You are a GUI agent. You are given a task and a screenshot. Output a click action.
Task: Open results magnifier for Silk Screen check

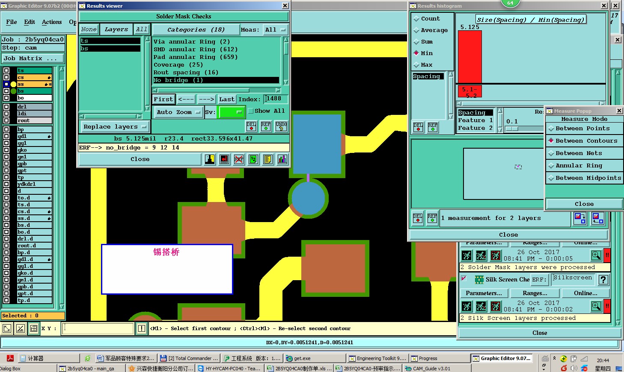click(596, 306)
